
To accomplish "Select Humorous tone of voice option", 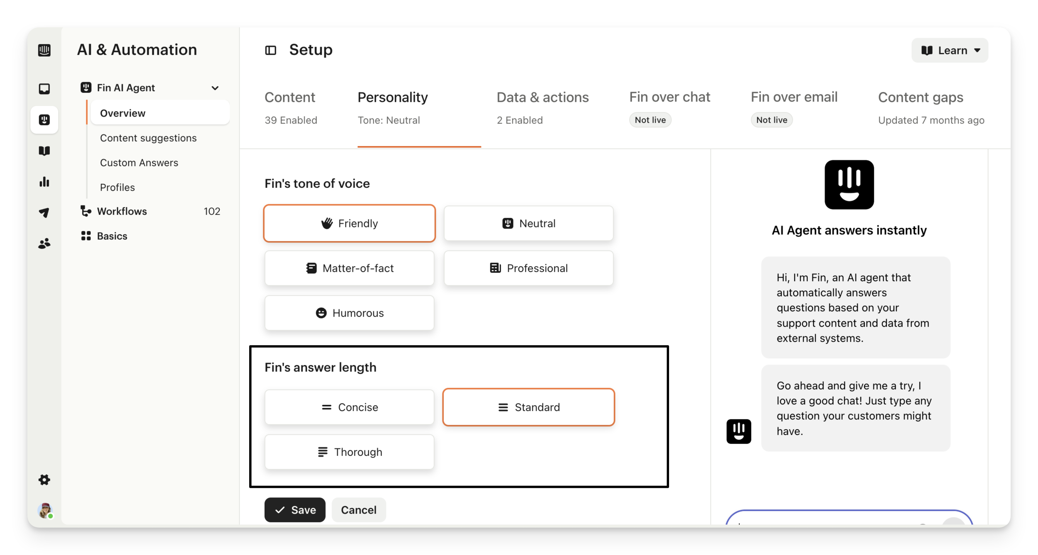I will click(349, 313).
